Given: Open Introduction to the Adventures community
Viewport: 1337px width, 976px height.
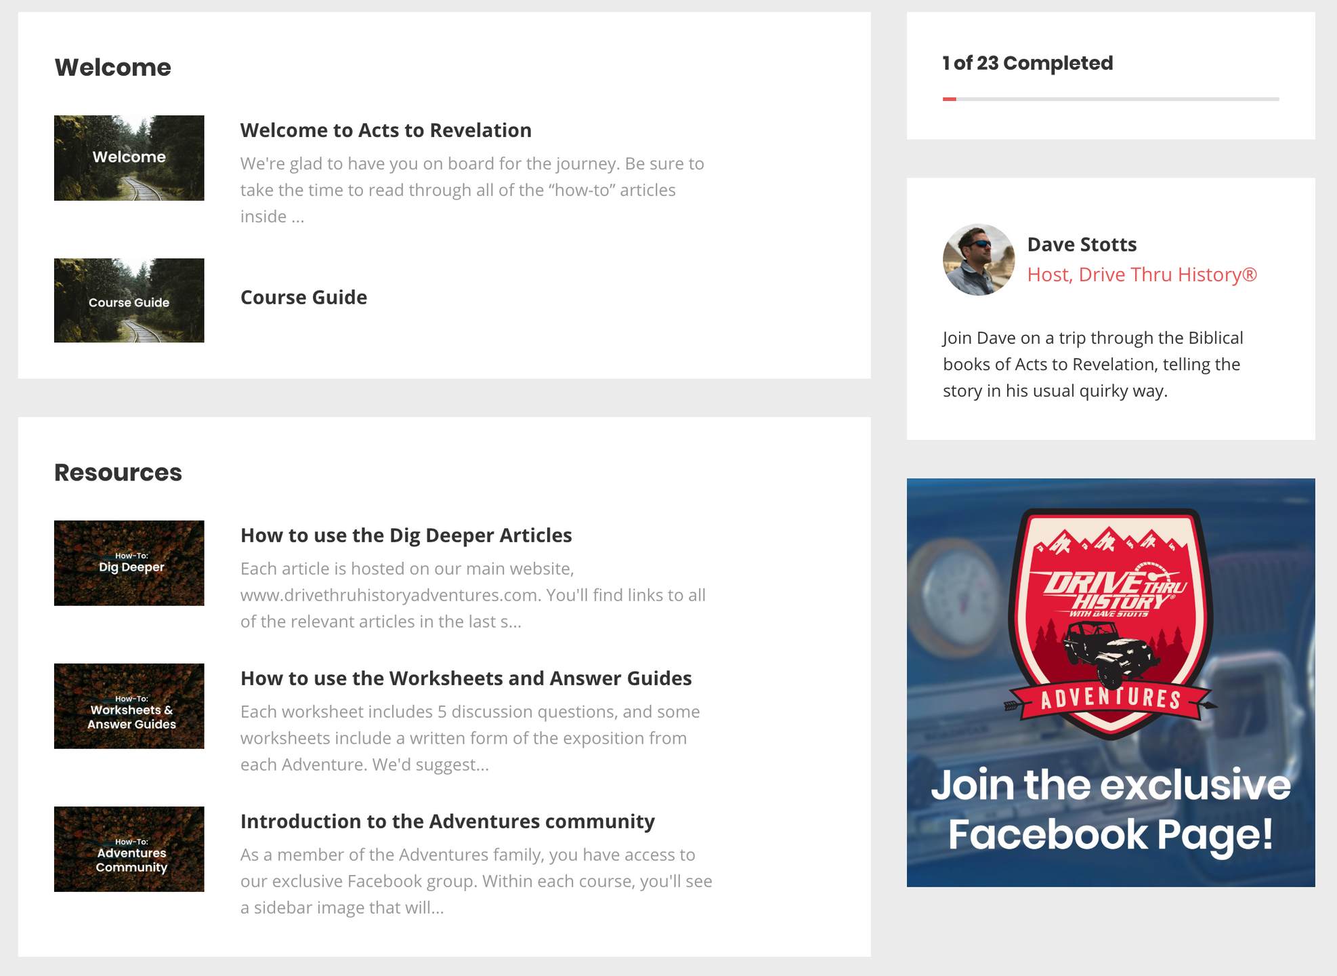Looking at the screenshot, I should click(x=448, y=821).
